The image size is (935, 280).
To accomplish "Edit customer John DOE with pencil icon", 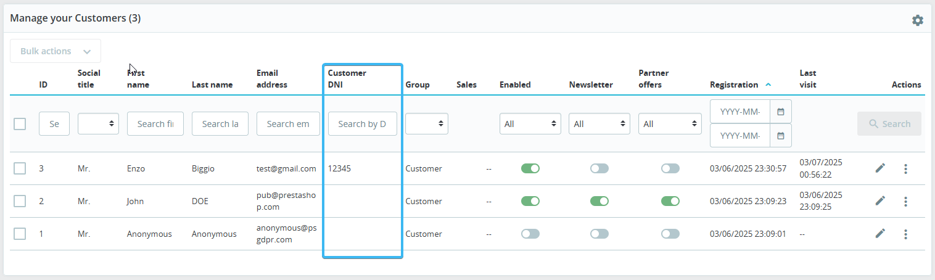I will tap(880, 200).
